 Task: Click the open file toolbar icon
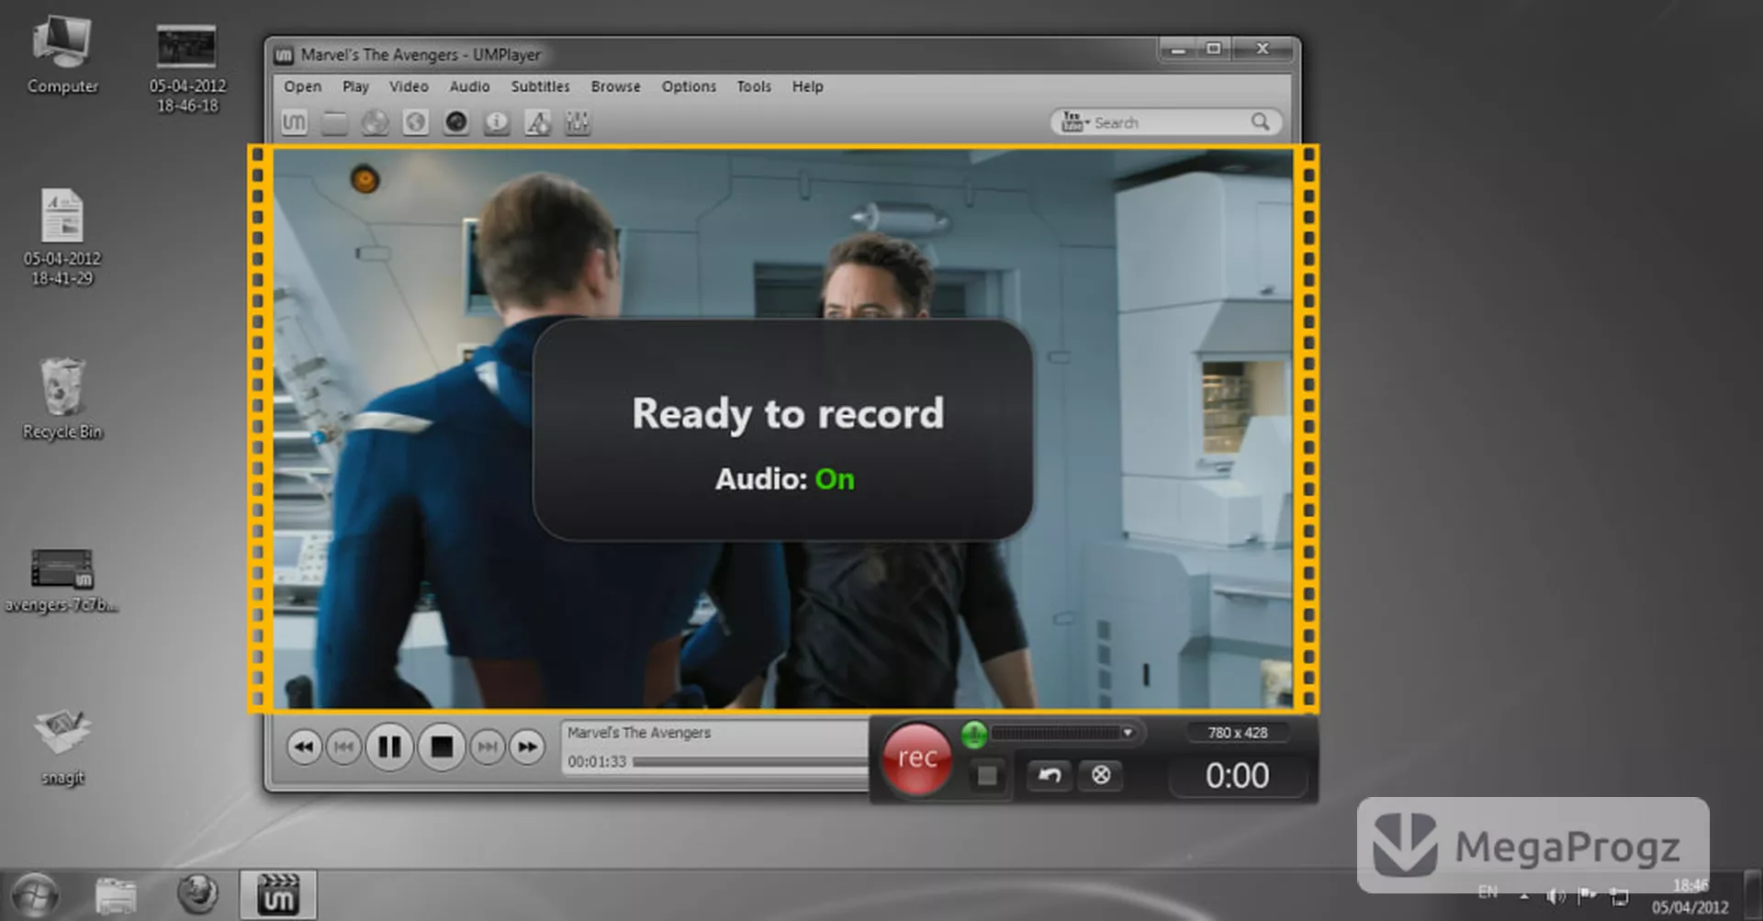tap(334, 122)
